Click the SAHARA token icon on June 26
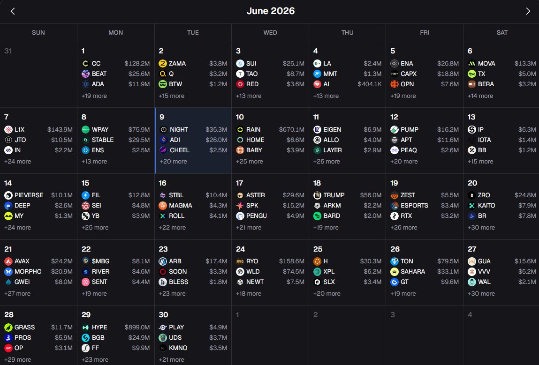539x365 pixels. [x=394, y=272]
